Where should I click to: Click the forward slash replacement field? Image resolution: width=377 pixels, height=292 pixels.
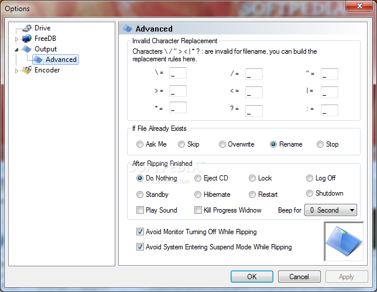tap(254, 74)
